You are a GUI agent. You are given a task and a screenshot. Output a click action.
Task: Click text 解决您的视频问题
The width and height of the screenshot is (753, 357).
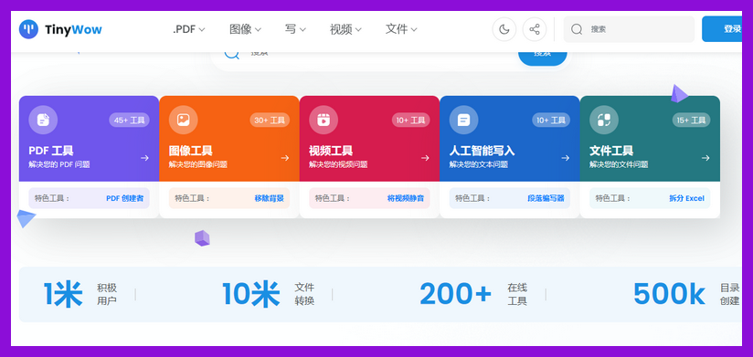(x=338, y=164)
